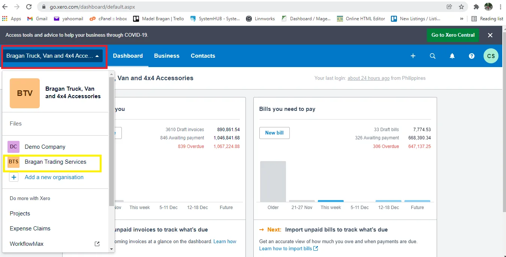Screen dimensions: 506x257
Task: Select Bragan Truck, Van and 4x4 Accessories entry
Action: click(73, 93)
